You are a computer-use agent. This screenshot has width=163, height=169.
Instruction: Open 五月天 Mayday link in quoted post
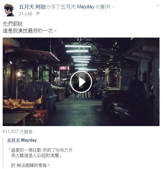pyautogui.click(x=22, y=140)
